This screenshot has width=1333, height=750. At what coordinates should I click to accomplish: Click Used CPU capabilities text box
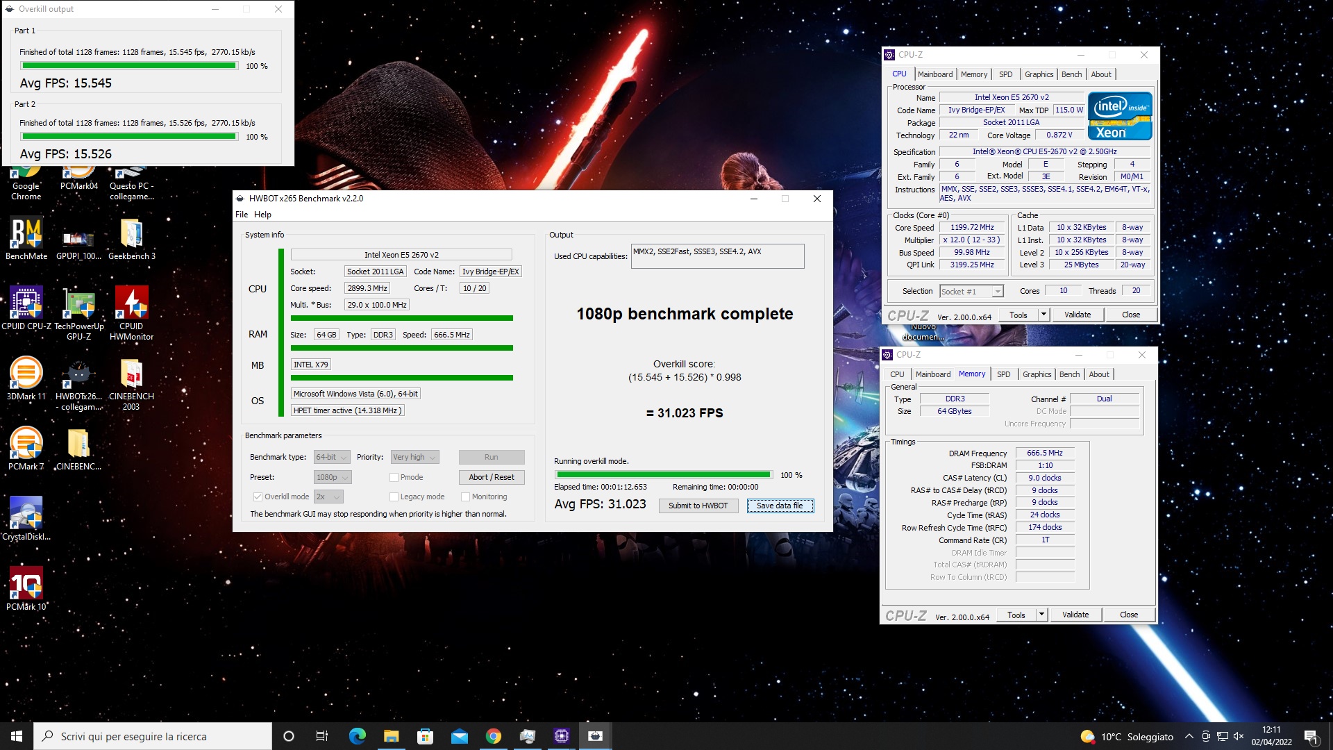pos(718,256)
